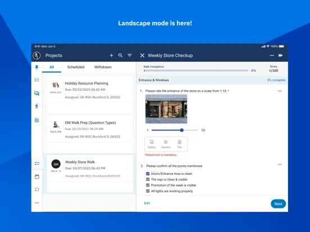
Task: Toggle All lights are working properly checkbox
Action: point(148,191)
